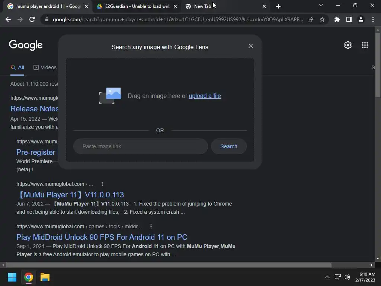
Task: Open the tab search chevron
Action: tap(321, 5)
